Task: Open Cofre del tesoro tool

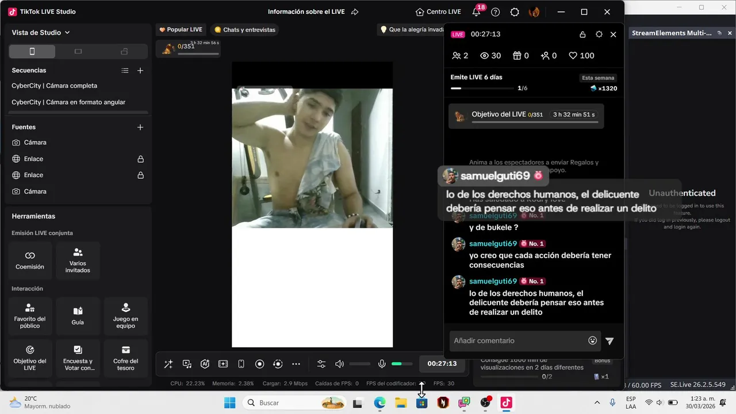Action: [x=125, y=358]
